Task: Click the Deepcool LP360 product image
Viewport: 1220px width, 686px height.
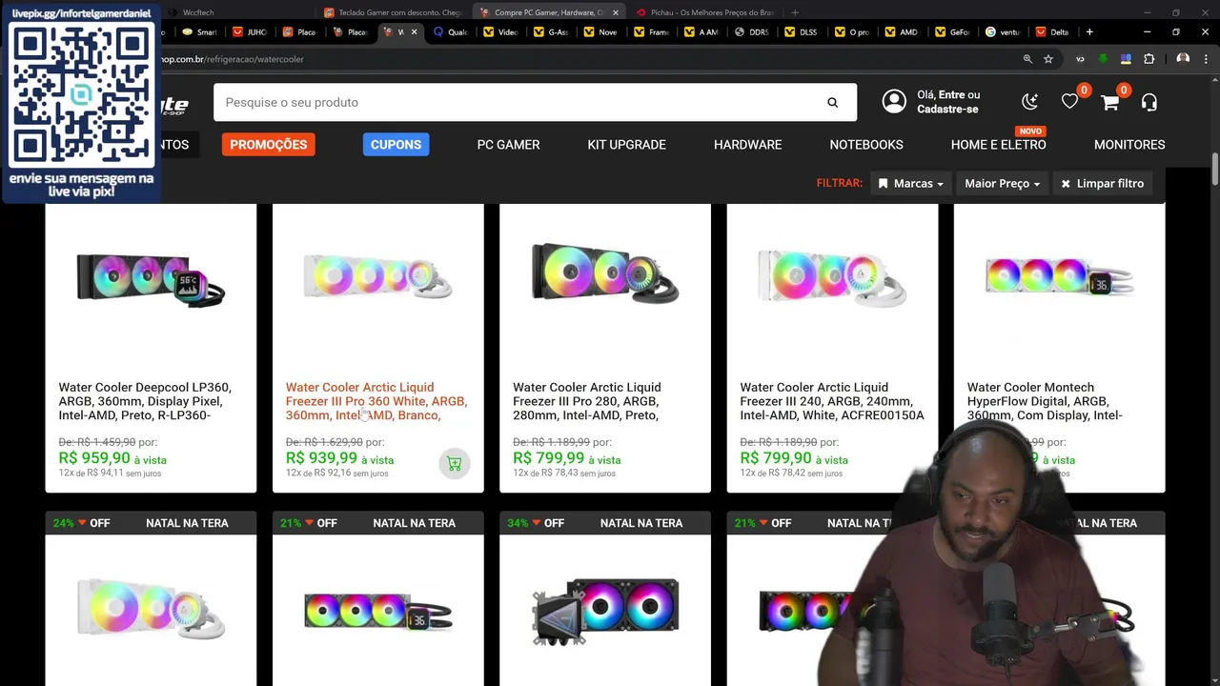Action: click(151, 278)
